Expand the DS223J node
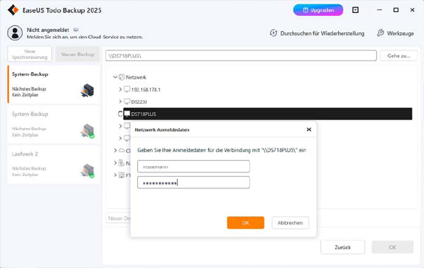 (x=120, y=101)
